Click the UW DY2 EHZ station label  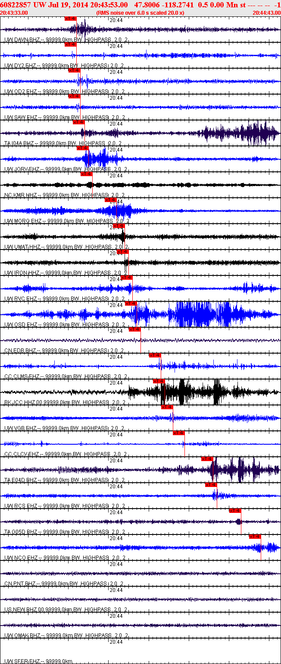20,65
